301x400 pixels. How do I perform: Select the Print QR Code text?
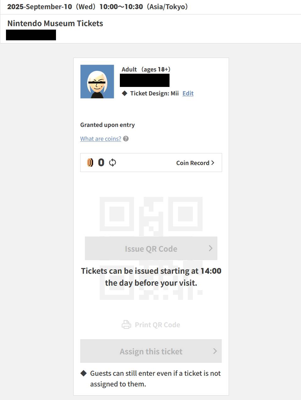(157, 325)
